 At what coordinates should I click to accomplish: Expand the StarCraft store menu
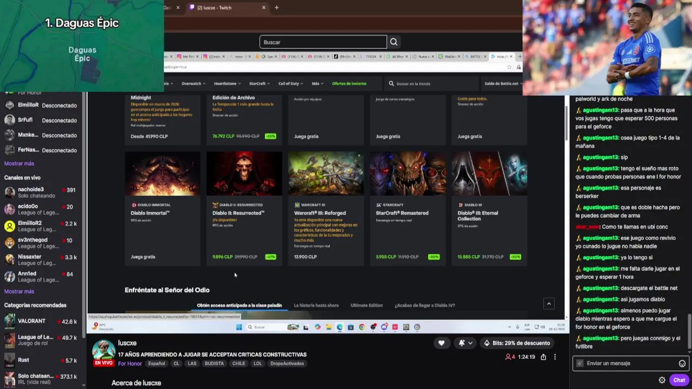(x=259, y=84)
